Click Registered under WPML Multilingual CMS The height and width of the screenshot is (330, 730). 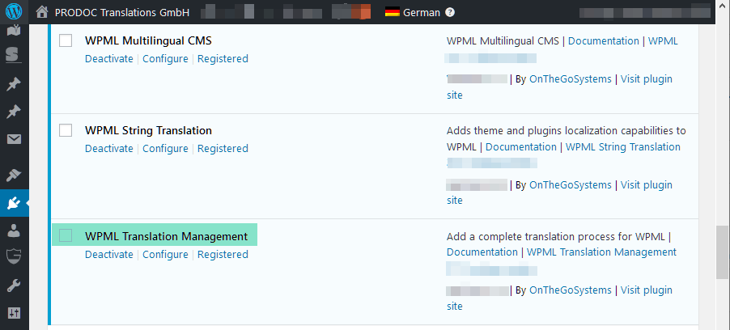[x=223, y=59]
